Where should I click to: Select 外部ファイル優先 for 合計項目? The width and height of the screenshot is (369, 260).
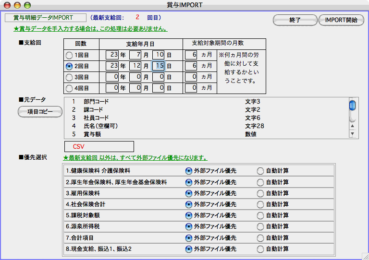click(189, 237)
